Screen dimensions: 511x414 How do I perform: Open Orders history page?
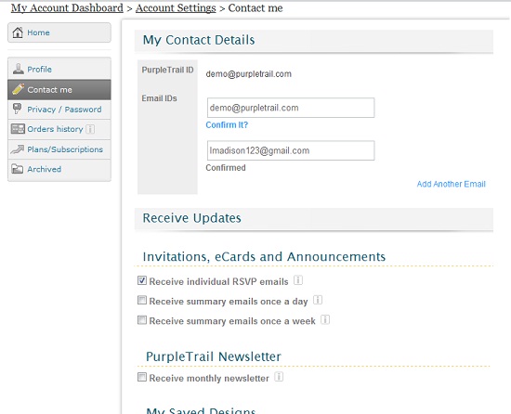click(x=59, y=129)
